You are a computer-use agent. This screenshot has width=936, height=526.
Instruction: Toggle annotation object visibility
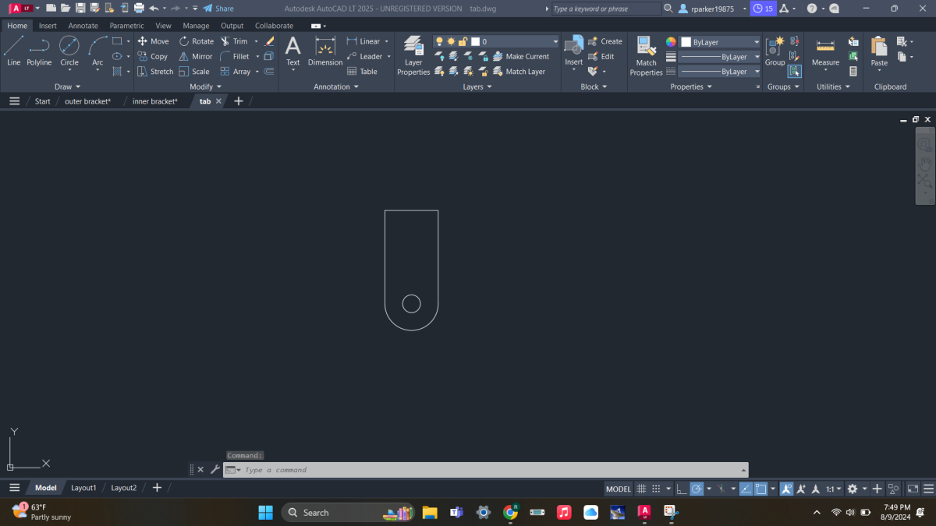pyautogui.click(x=786, y=489)
